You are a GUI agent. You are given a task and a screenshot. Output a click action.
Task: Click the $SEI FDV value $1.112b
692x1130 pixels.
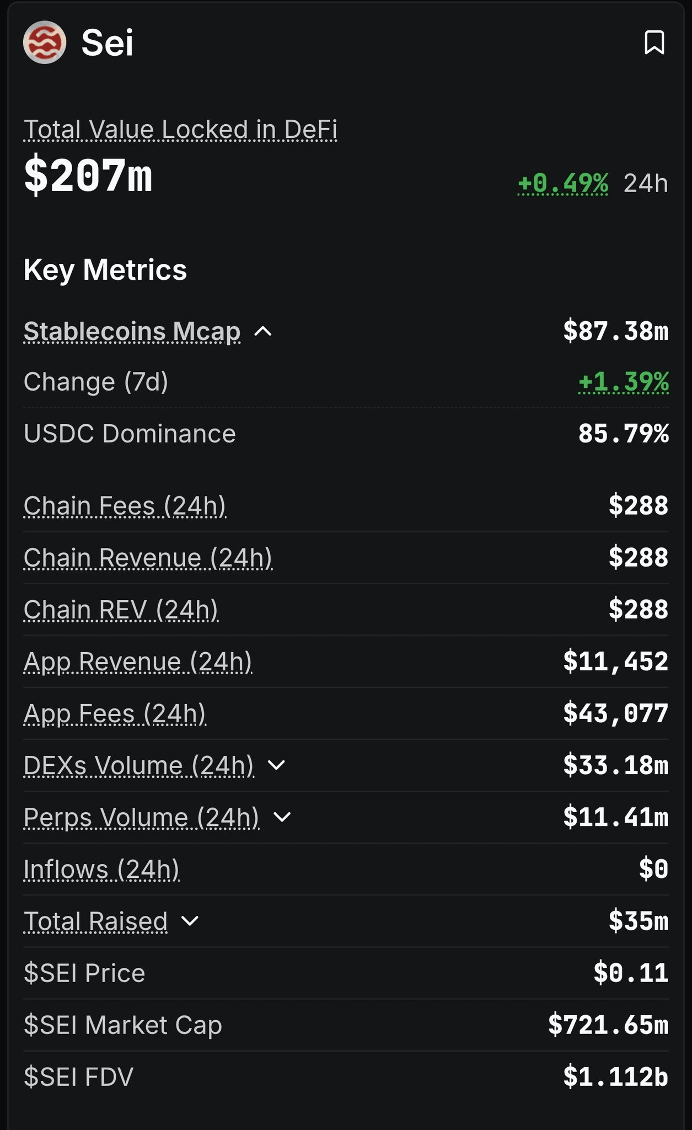tap(615, 1076)
